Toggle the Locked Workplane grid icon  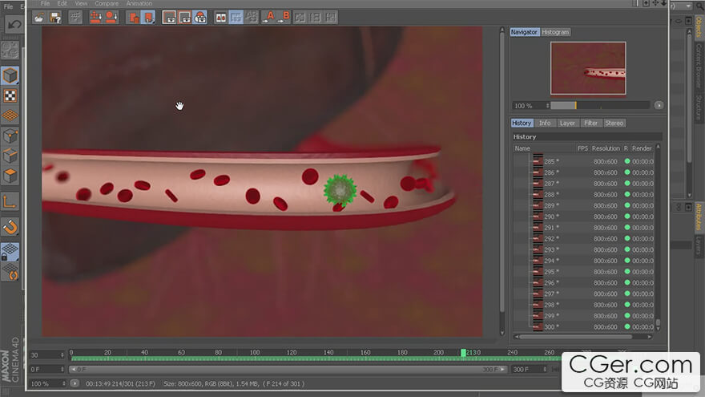(x=10, y=252)
